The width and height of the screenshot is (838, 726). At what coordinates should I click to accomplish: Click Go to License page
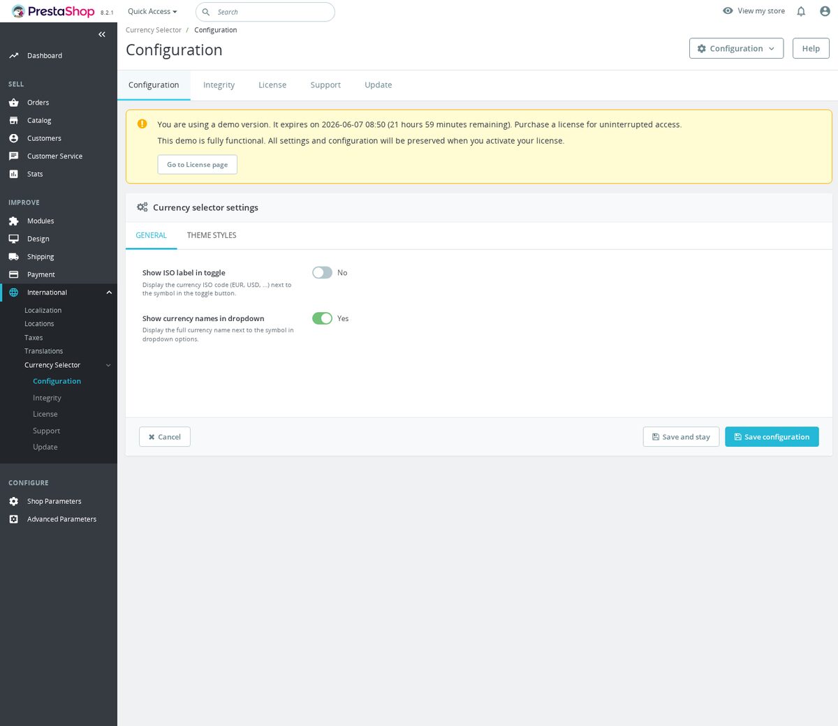pos(198,165)
